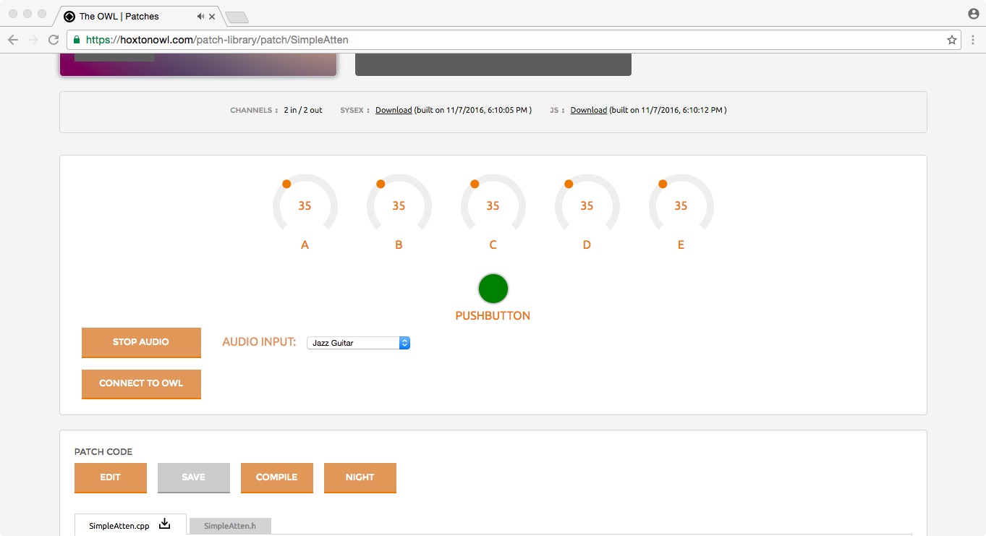Viewport: 986px width, 536px height.
Task: Click the download icon on SimpleAtten.cpp tab
Action: (165, 524)
